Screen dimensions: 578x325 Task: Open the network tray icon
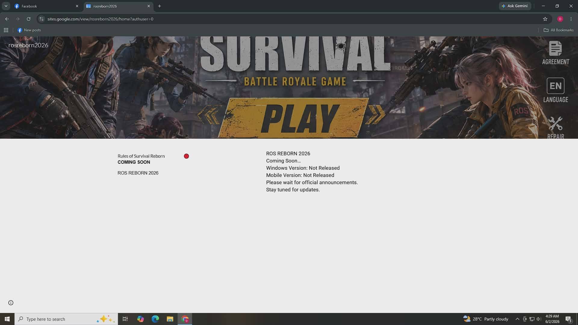point(532,319)
